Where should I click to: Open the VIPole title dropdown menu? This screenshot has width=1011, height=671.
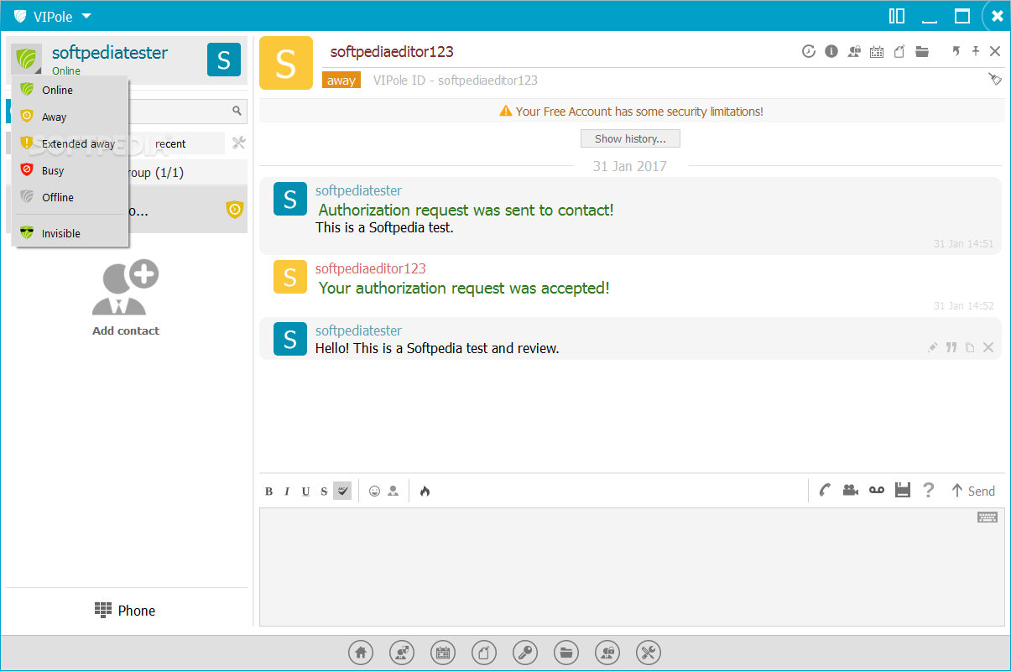(x=52, y=16)
